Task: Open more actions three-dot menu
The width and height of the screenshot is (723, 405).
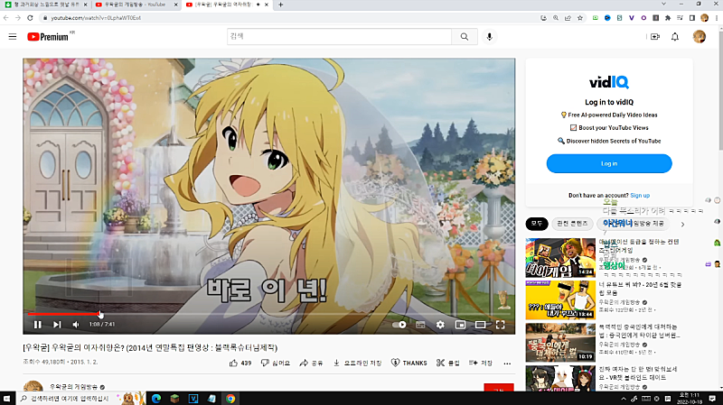Action: click(x=507, y=364)
